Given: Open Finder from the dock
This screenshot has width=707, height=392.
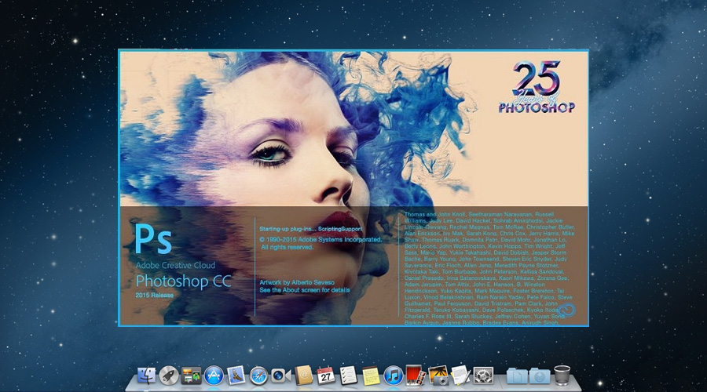Looking at the screenshot, I should (147, 376).
